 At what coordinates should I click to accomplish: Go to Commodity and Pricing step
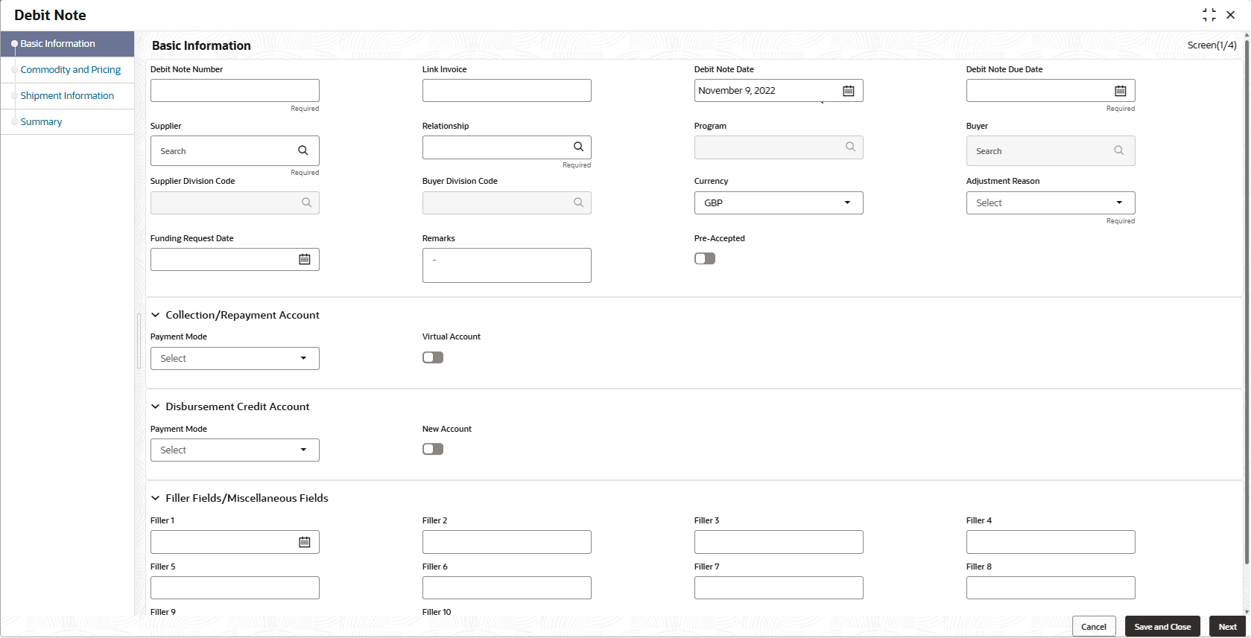71,70
